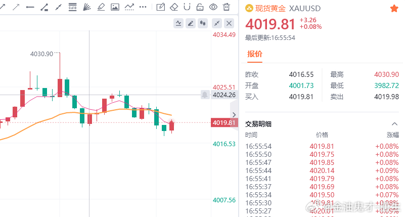Click the 4034.49 axis price label
This screenshot has width=405, height=217.
(x=224, y=34)
